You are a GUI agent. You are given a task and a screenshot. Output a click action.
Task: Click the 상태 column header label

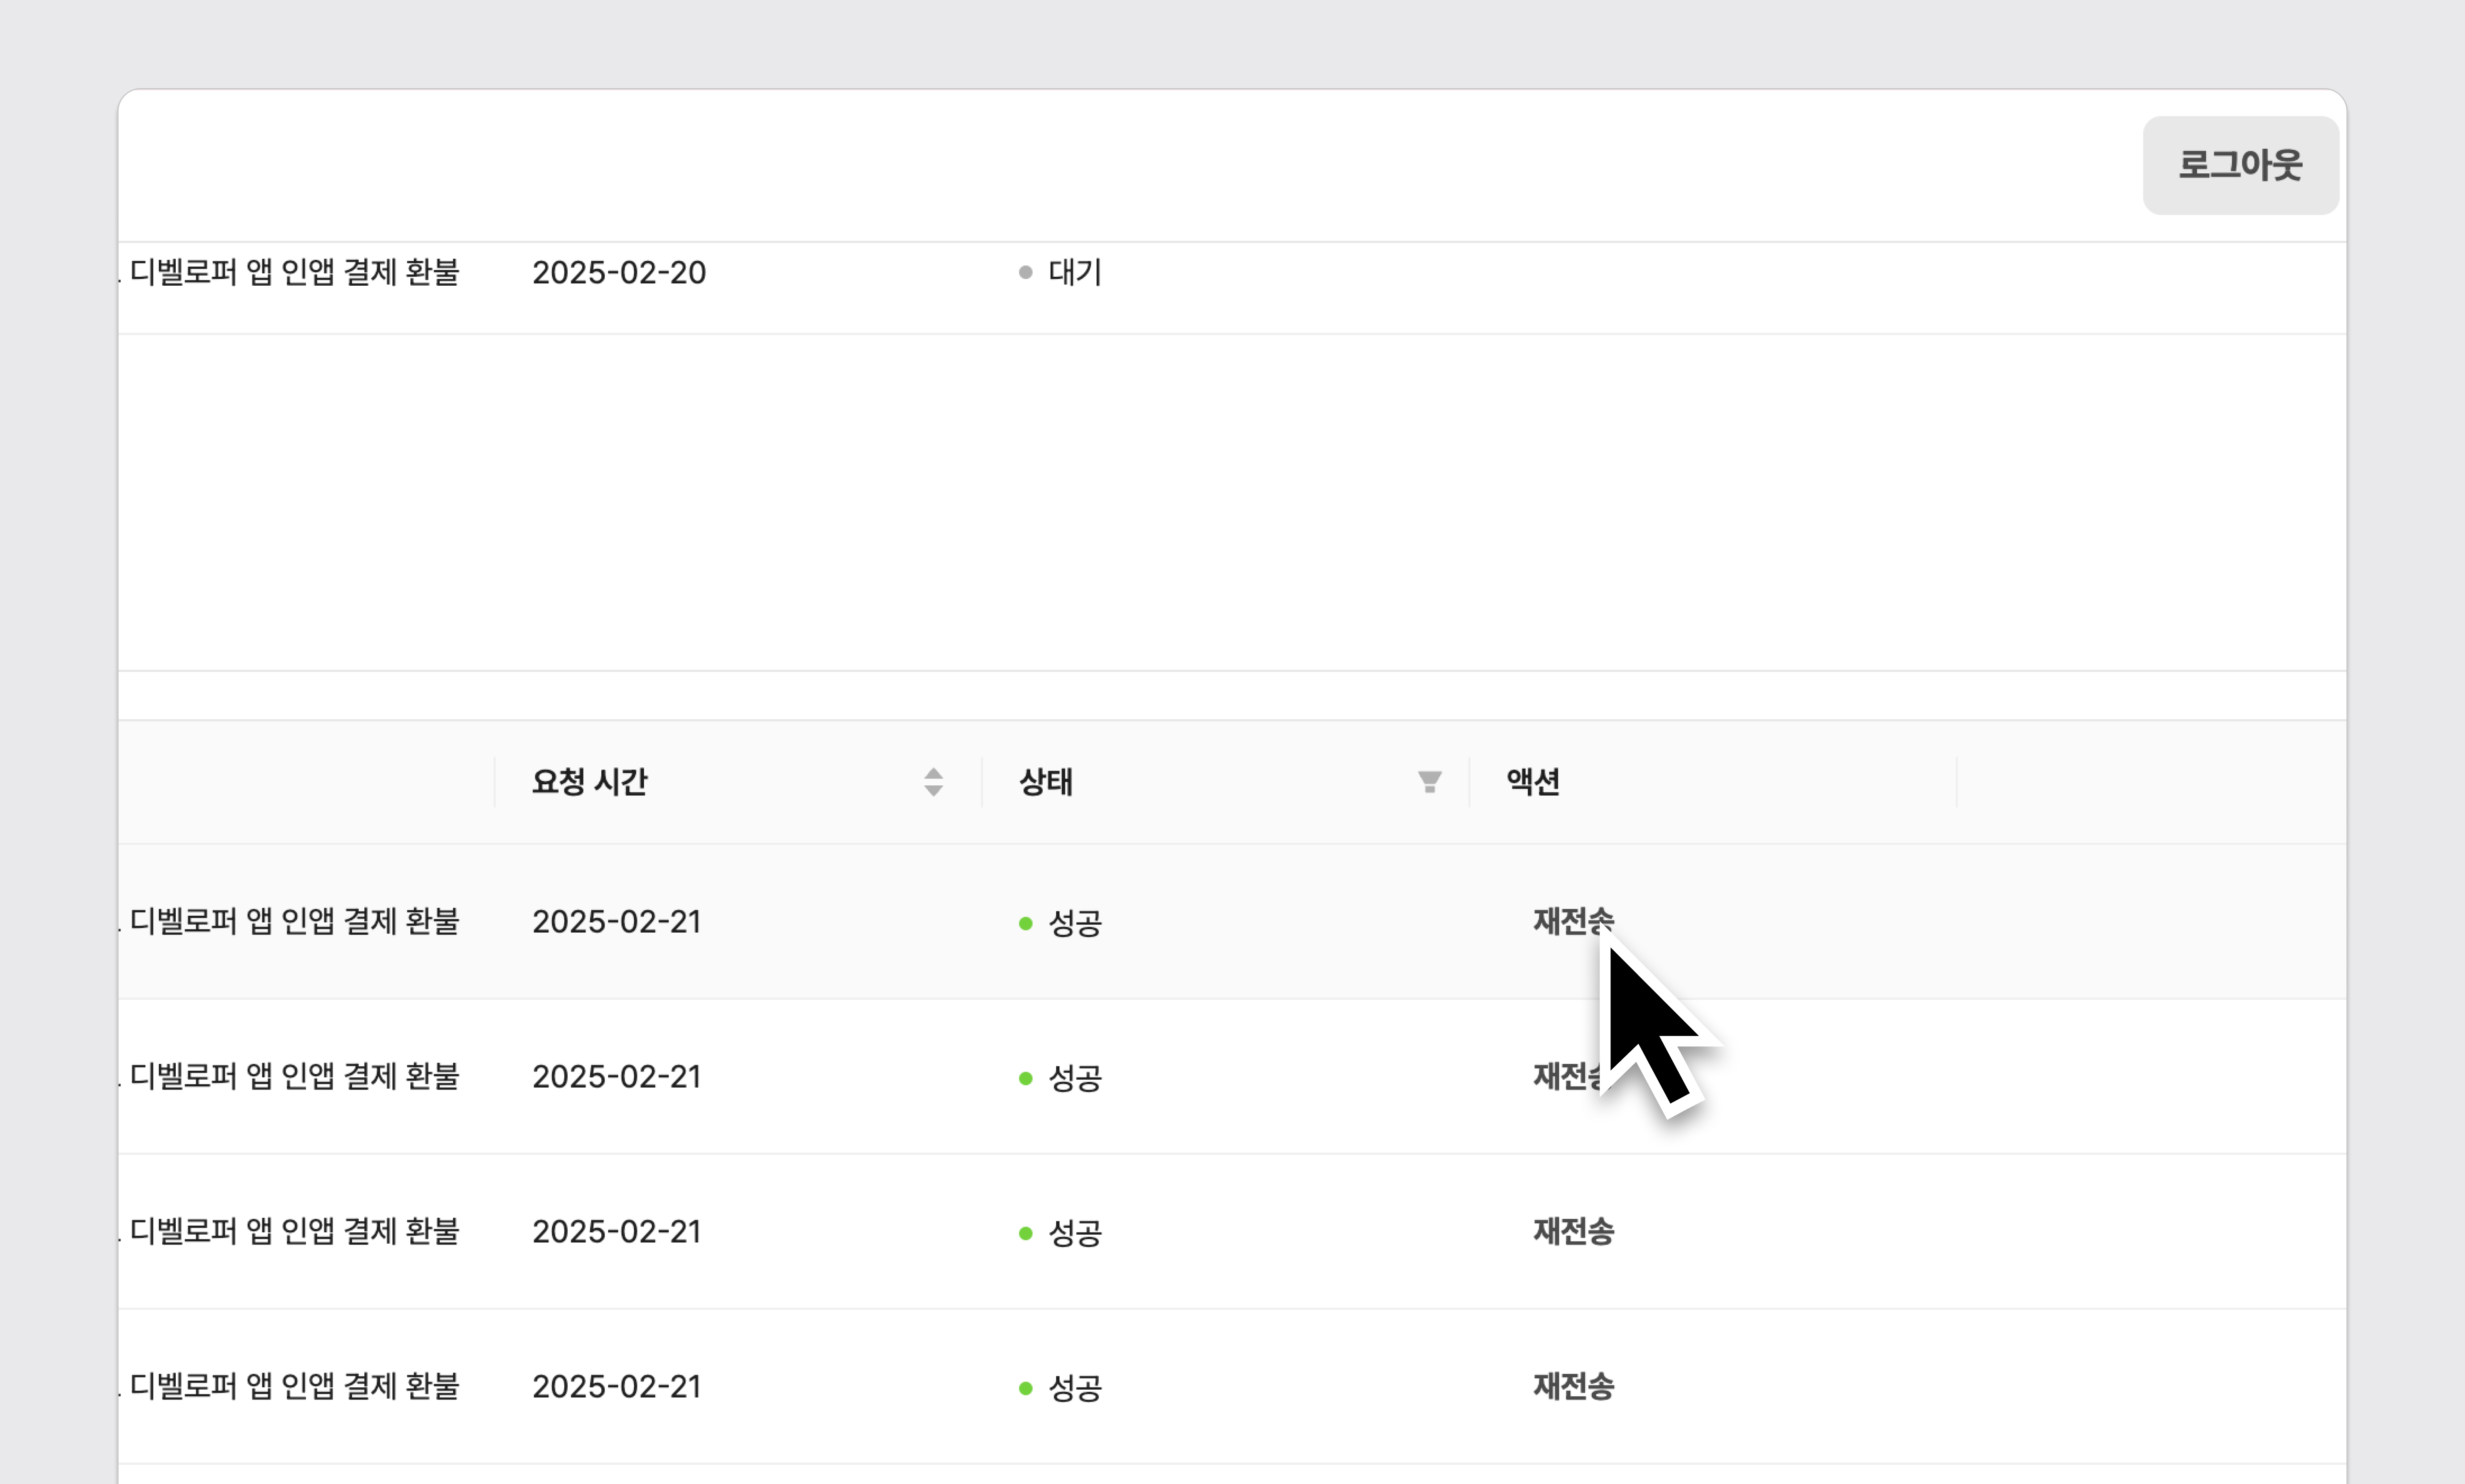1045,782
